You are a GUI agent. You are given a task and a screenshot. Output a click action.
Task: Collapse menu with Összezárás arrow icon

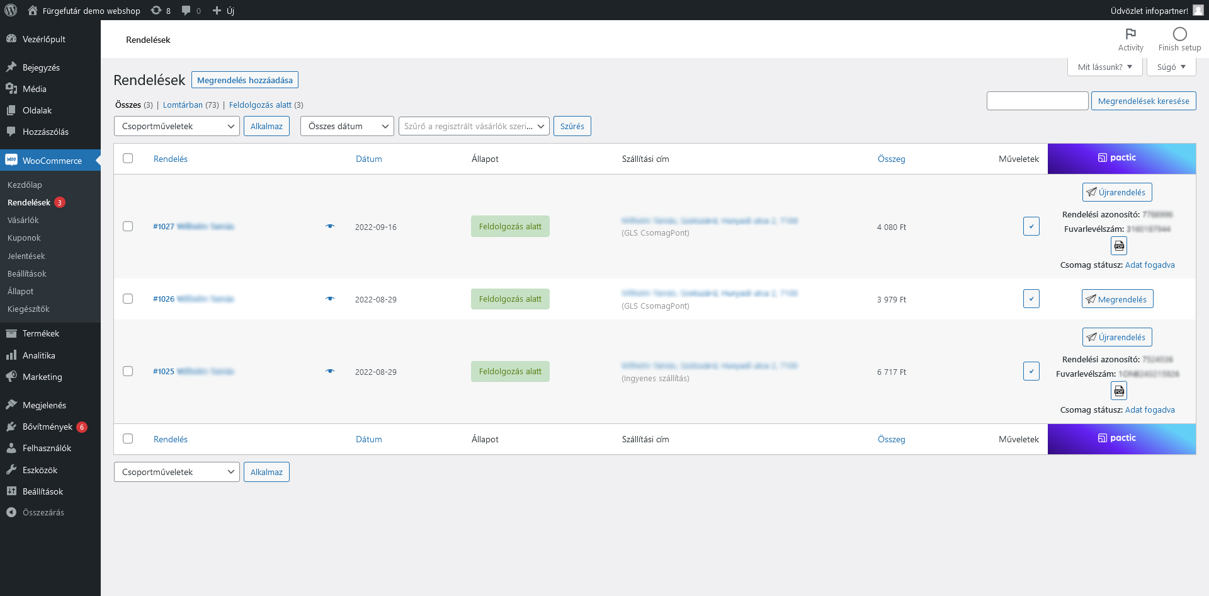[11, 512]
